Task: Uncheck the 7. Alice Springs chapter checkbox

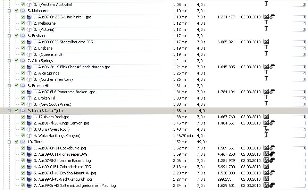Action: click(x=16, y=61)
